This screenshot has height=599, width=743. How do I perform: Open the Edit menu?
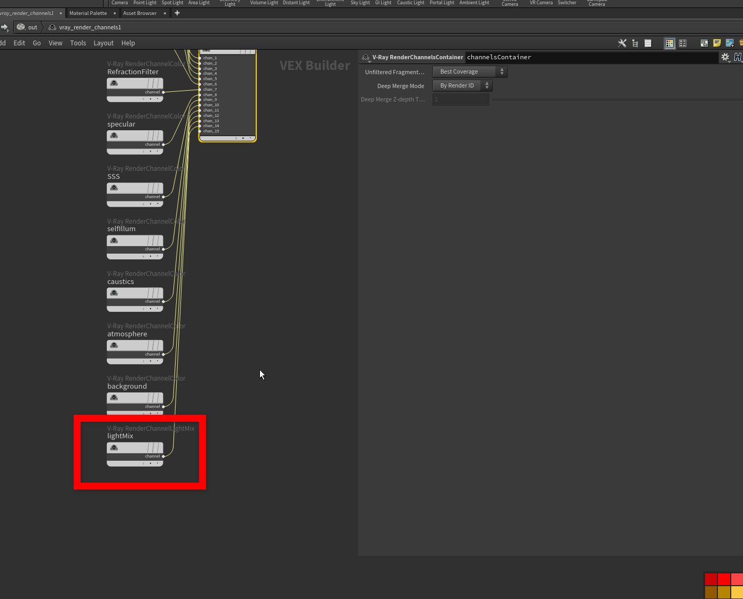(x=19, y=43)
